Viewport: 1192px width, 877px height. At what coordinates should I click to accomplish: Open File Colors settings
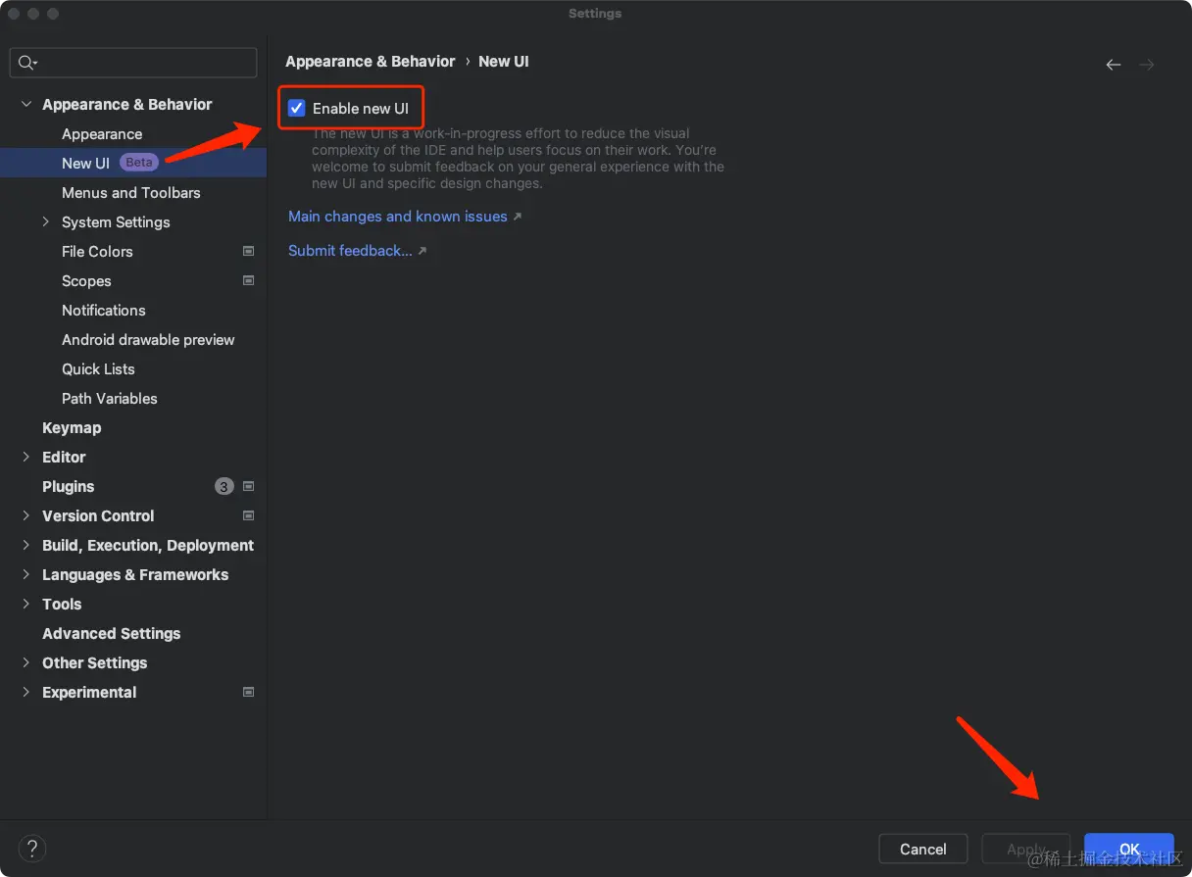point(97,252)
